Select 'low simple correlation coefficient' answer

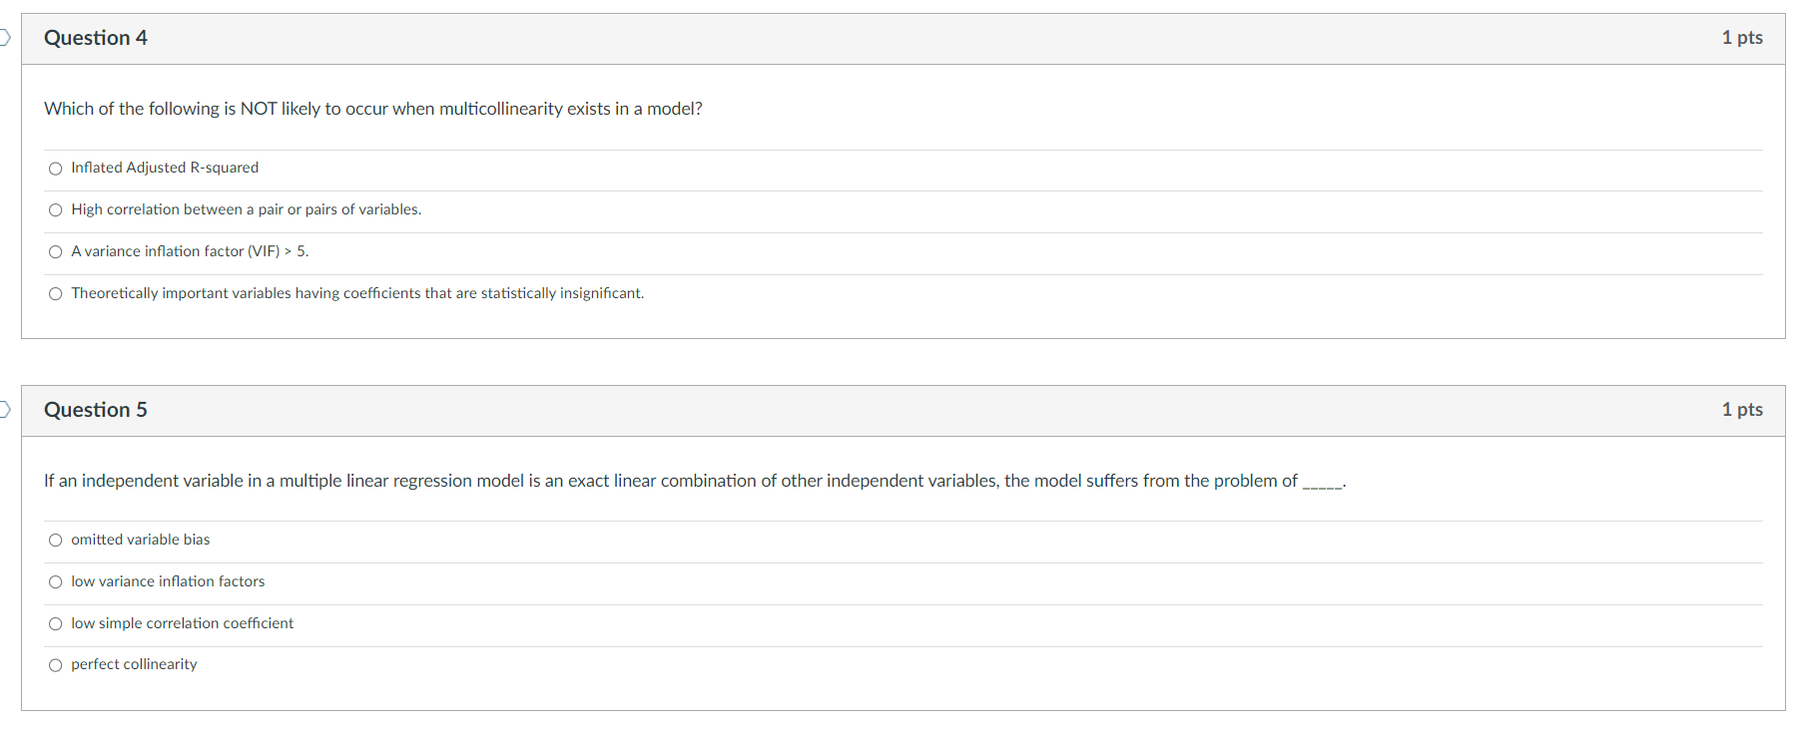[56, 623]
